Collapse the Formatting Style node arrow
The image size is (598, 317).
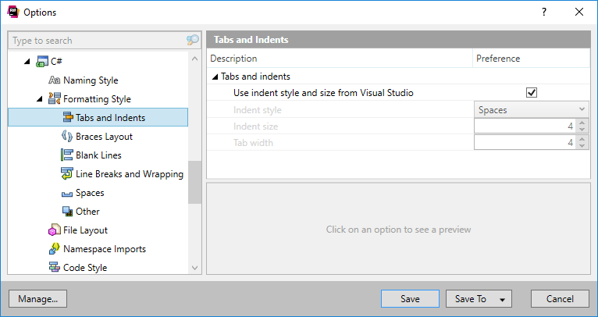(x=39, y=99)
